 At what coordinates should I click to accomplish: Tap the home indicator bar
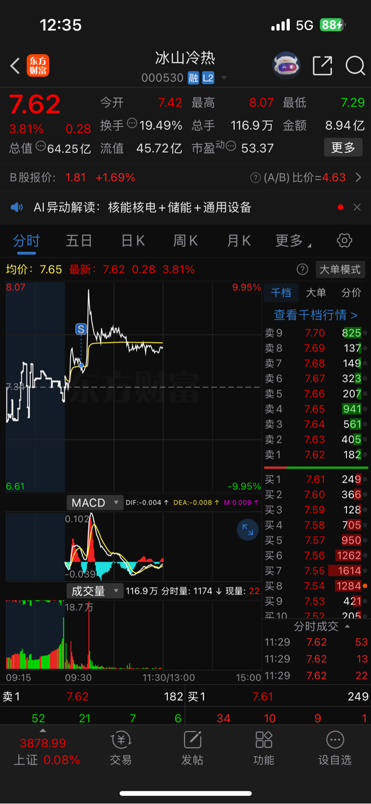(185, 793)
